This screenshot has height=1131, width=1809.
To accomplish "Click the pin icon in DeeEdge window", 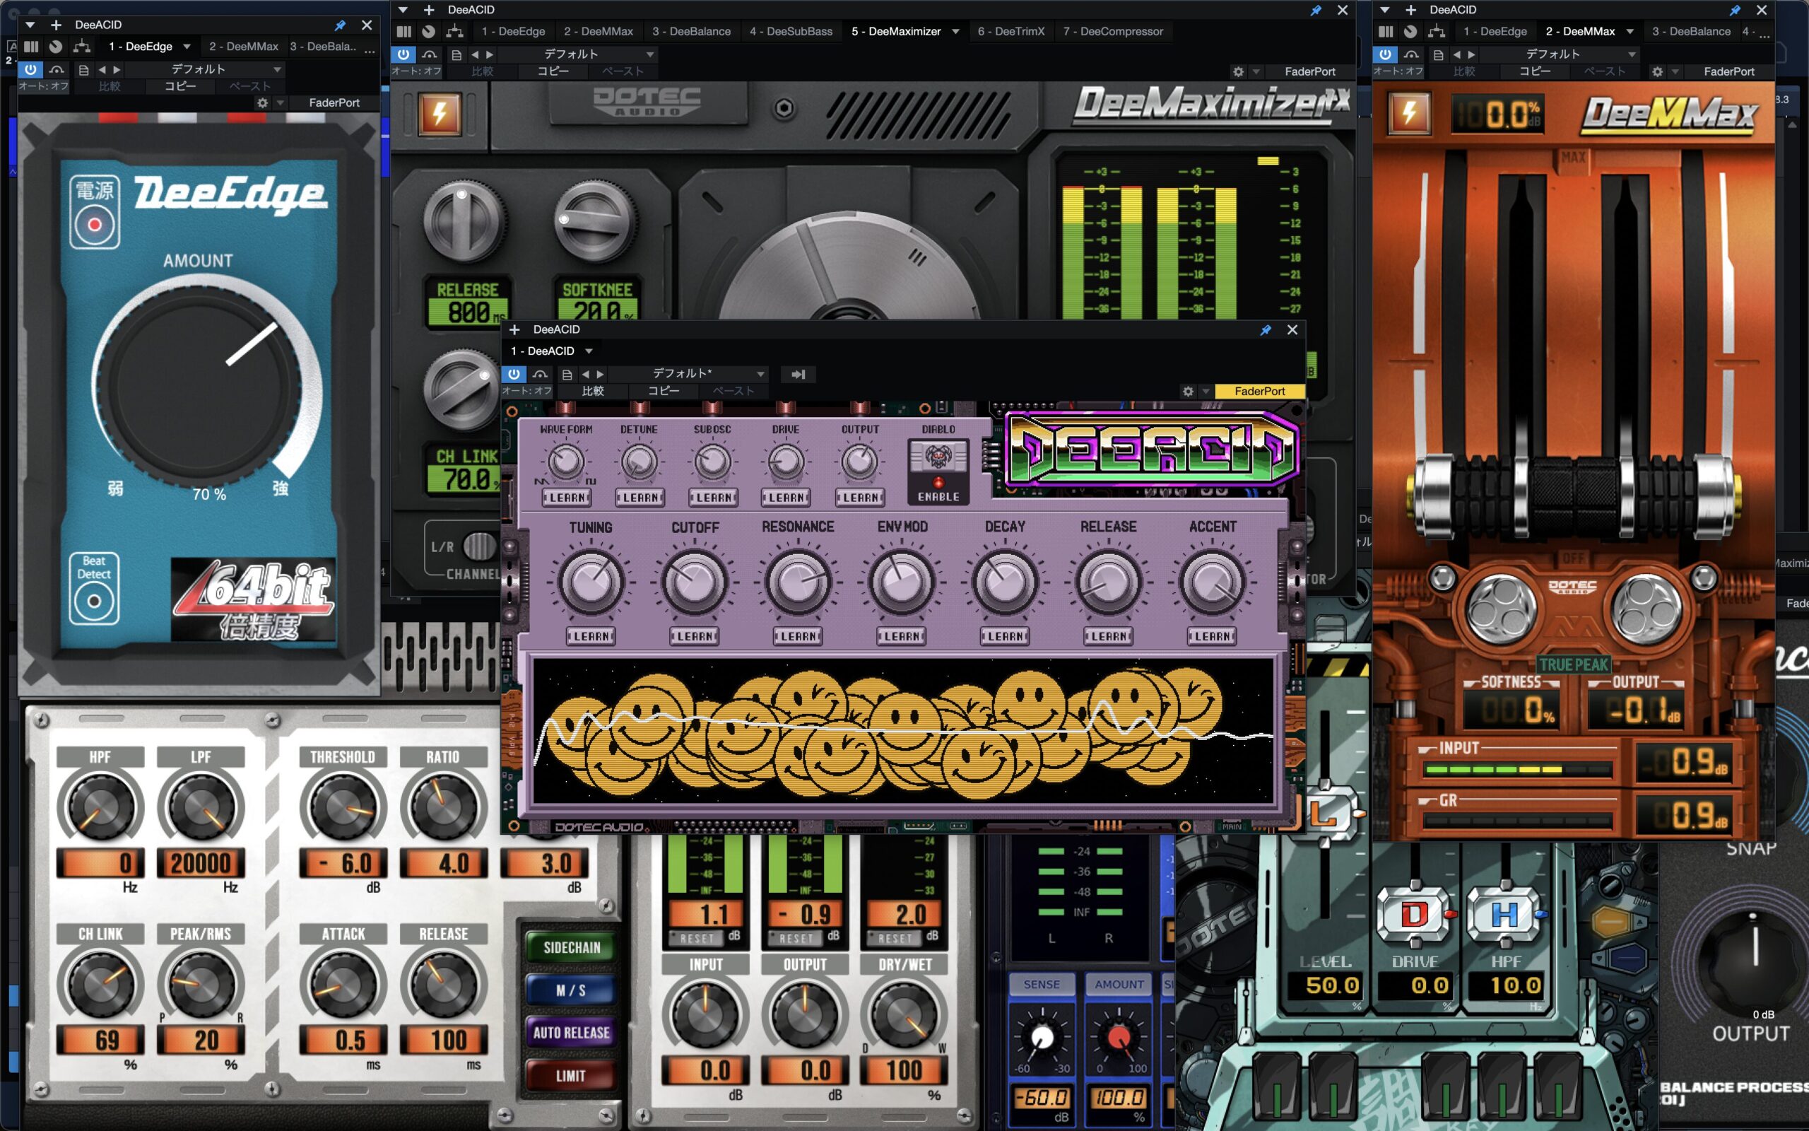I will 339,25.
